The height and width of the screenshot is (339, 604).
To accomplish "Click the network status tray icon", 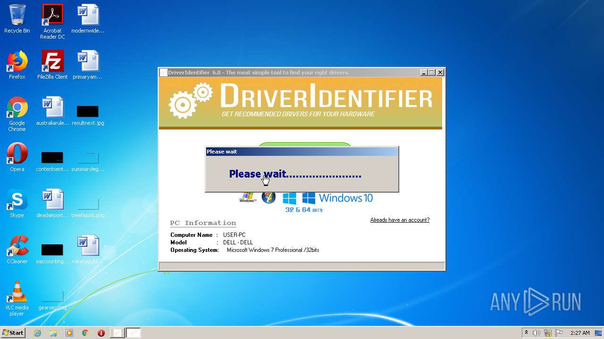I will click(548, 333).
